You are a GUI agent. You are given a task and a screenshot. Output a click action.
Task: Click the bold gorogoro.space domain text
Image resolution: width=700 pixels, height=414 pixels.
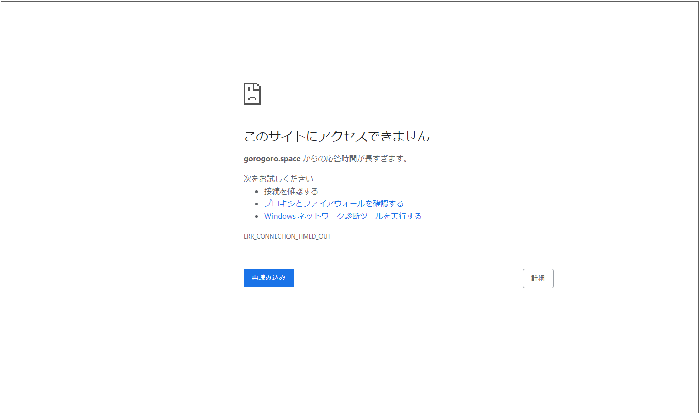(272, 159)
